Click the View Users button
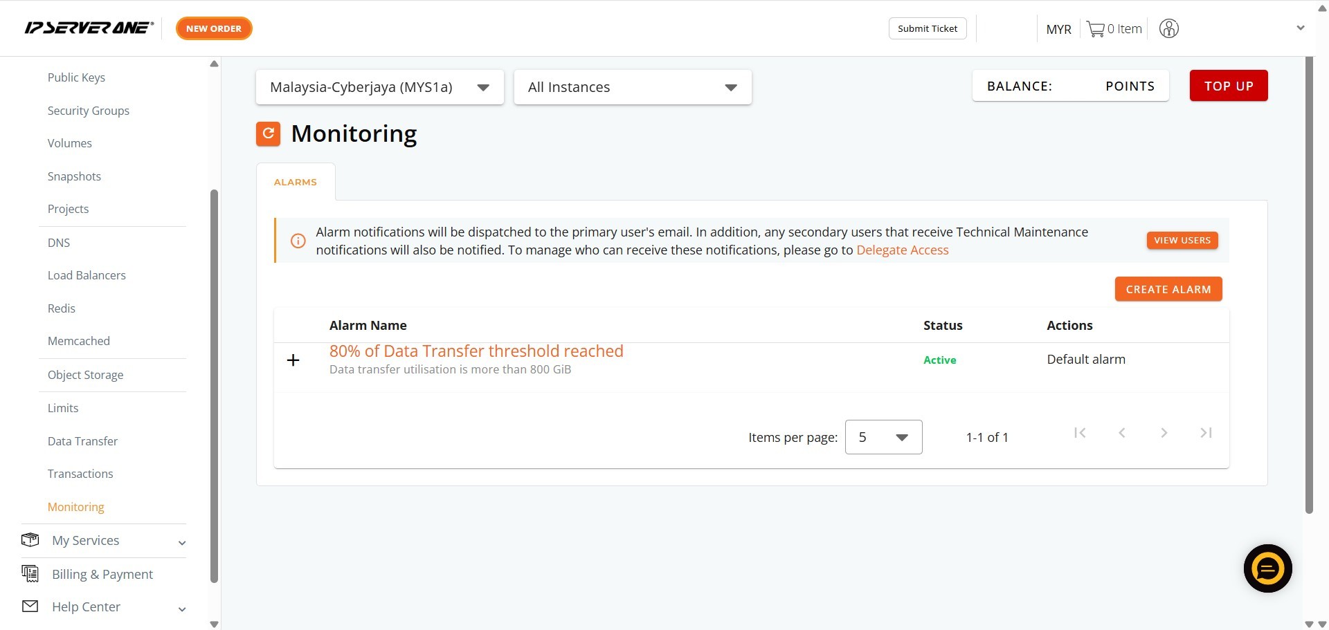Screen dimensions: 1329x630 coord(1182,240)
